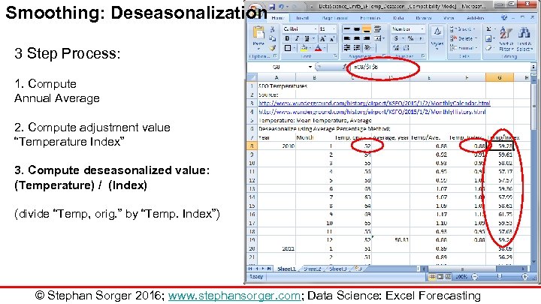Image resolution: width=541 pixels, height=304 pixels.
Task: Open the font size dropdown
Action: coord(334,29)
